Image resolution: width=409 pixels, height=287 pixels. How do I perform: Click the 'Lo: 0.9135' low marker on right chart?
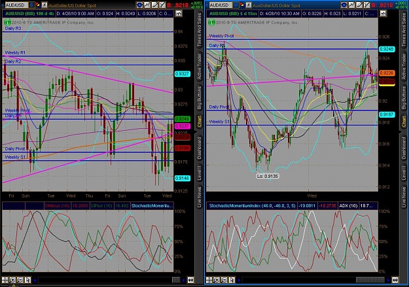click(x=268, y=177)
